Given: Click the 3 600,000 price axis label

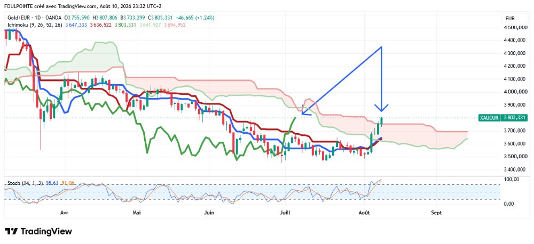Looking at the screenshot, I should pos(515,144).
